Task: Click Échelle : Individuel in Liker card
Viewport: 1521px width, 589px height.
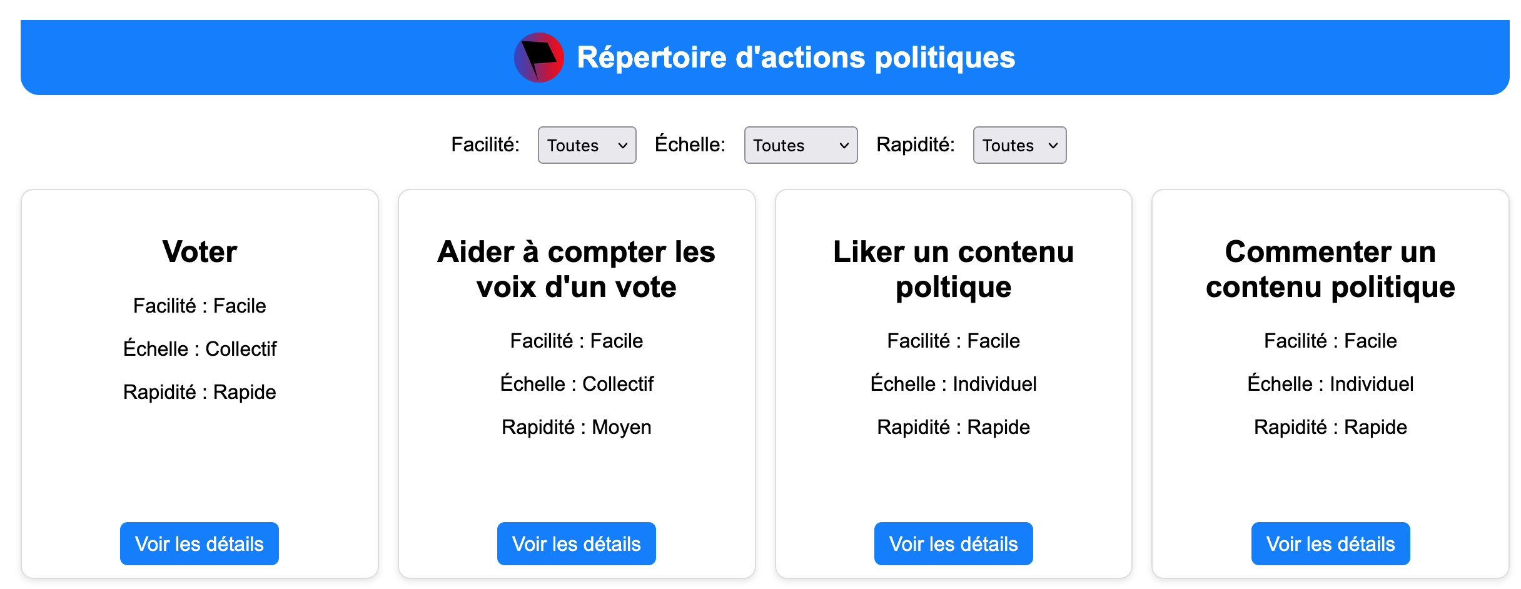Action: 953,384
